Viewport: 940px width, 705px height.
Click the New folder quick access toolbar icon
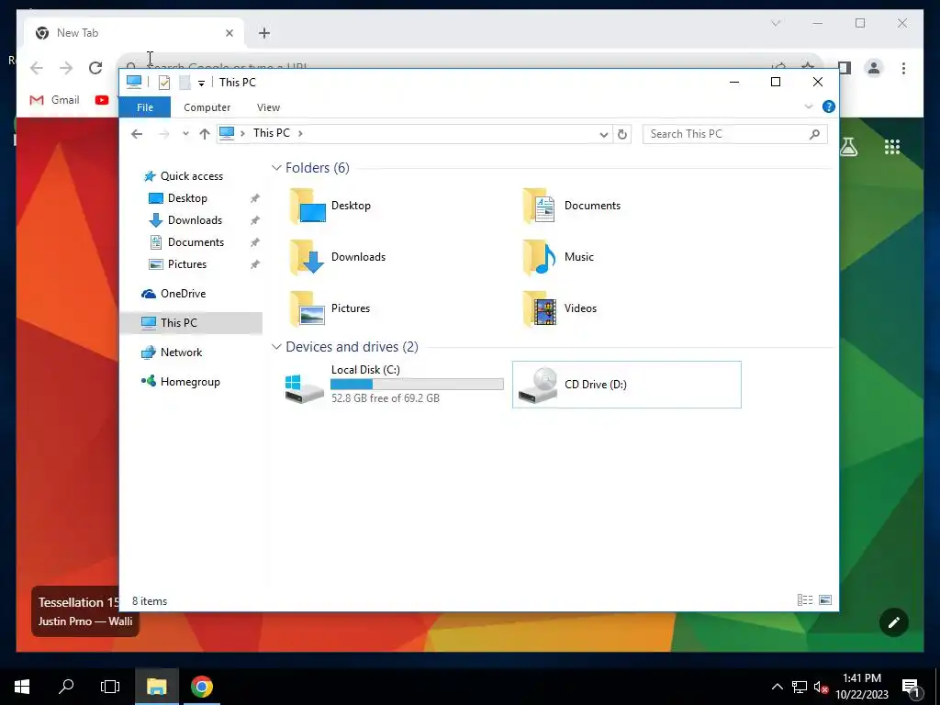point(185,83)
